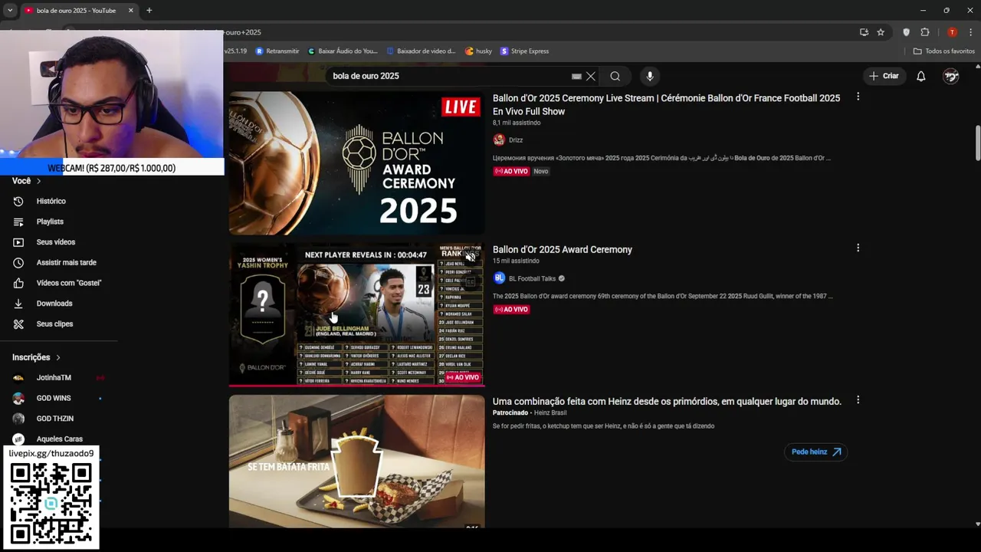Open the BL Football Talks channel avatar
This screenshot has height=552, width=981.
[499, 278]
